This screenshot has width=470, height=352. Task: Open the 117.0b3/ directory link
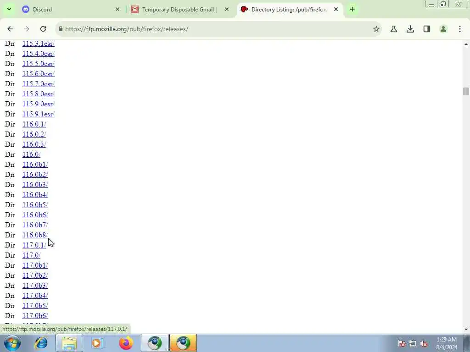[35, 286]
